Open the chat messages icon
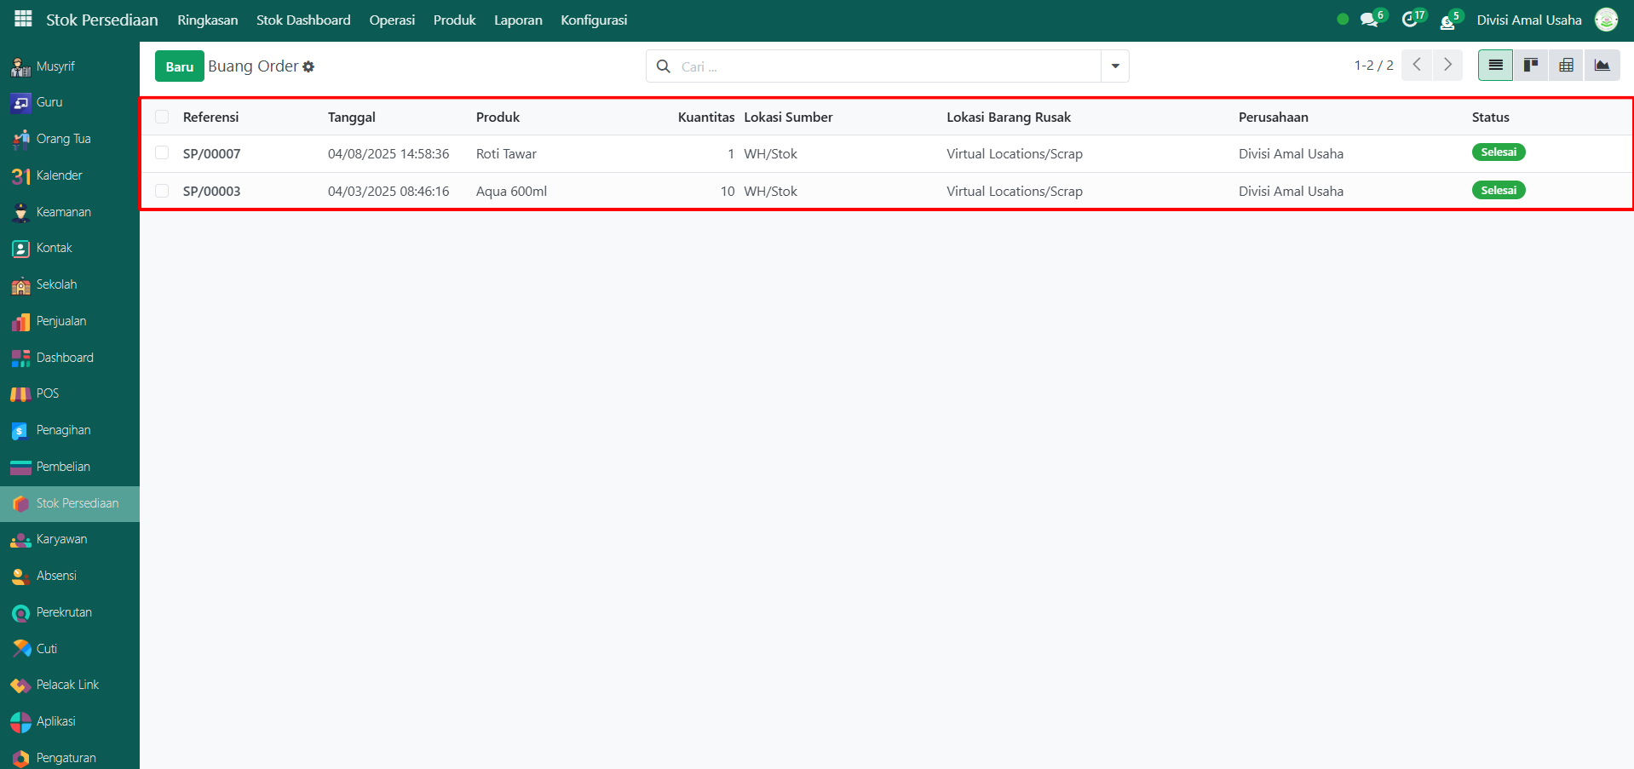Image resolution: width=1634 pixels, height=769 pixels. point(1369,20)
